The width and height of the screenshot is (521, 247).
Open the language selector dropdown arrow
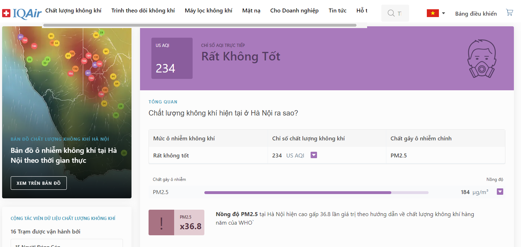click(x=444, y=14)
